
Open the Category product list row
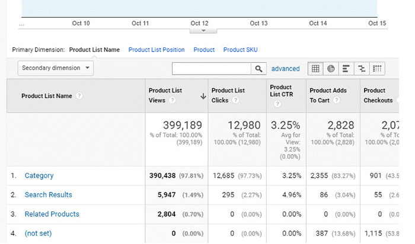39,175
